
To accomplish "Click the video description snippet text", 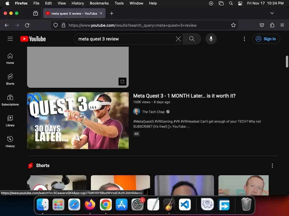I will point(197,124).
